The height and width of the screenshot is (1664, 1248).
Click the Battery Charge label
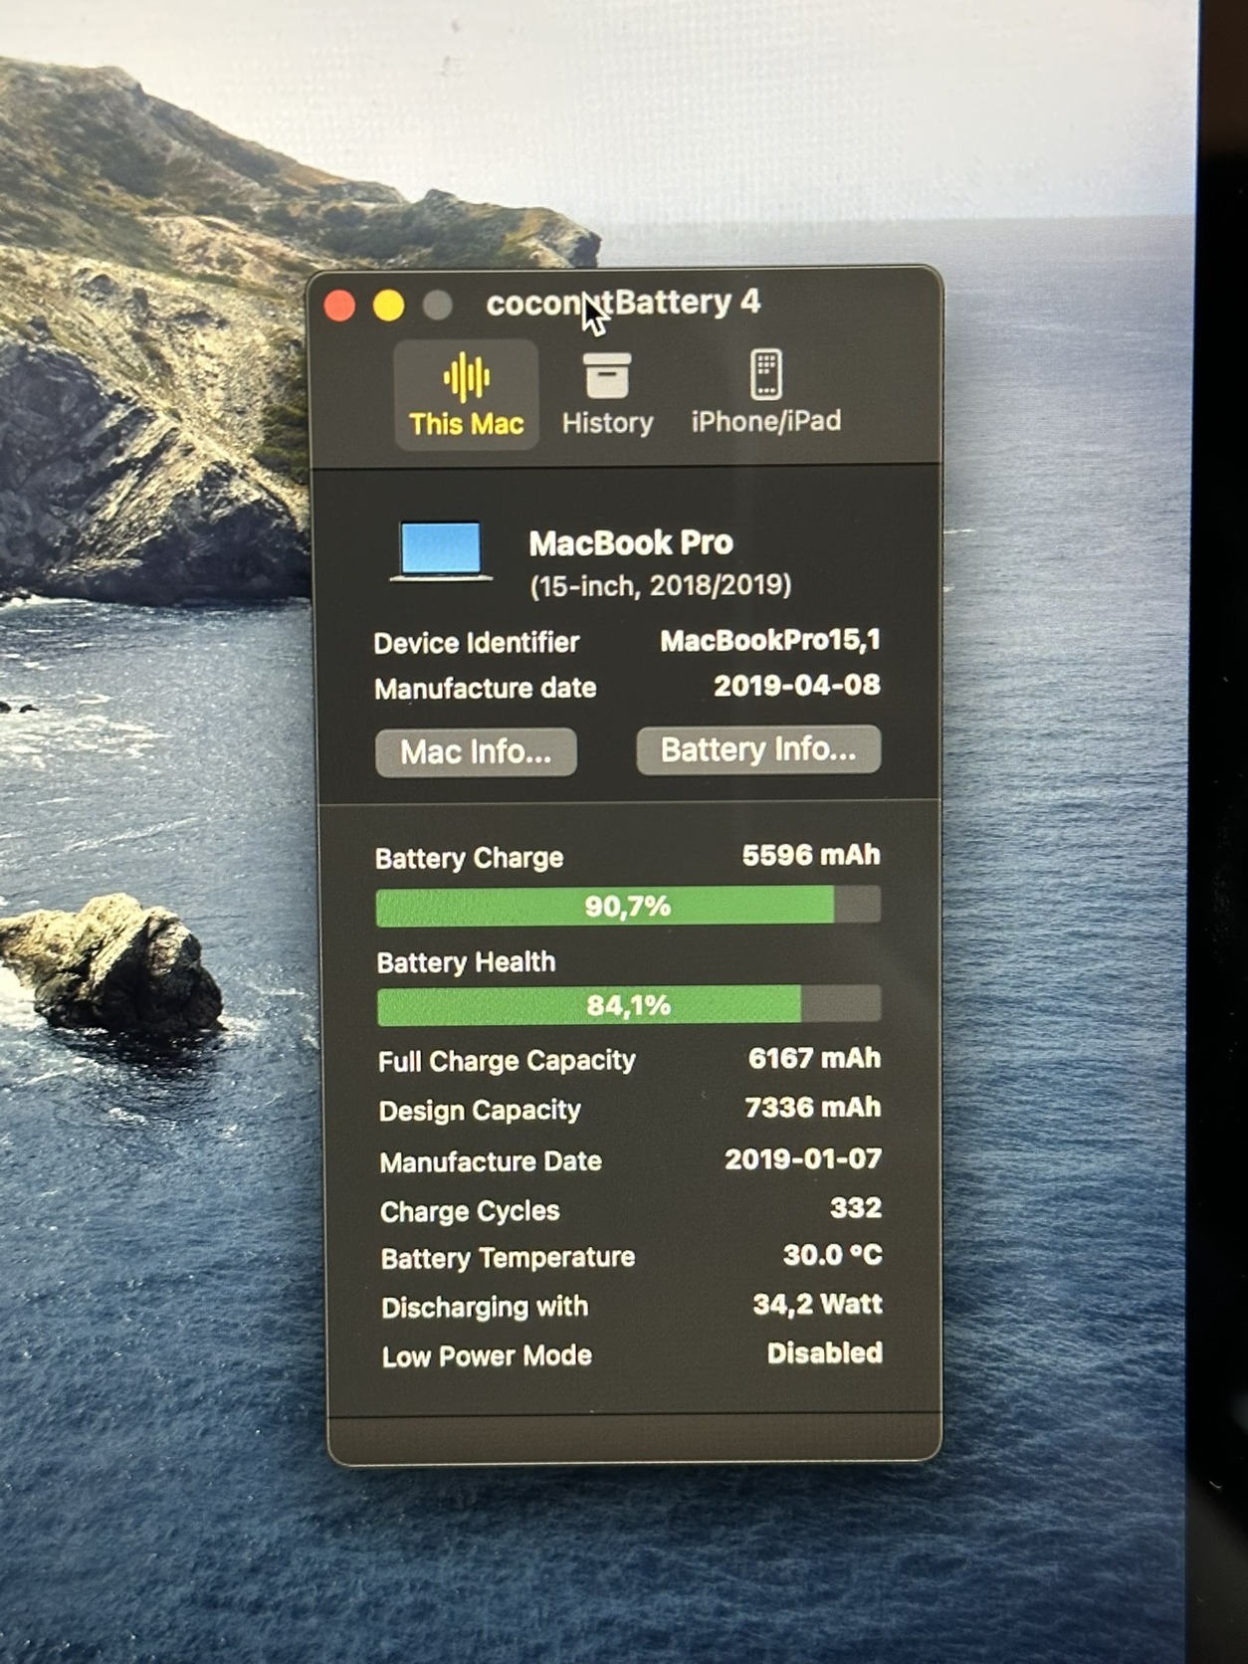[x=469, y=858]
